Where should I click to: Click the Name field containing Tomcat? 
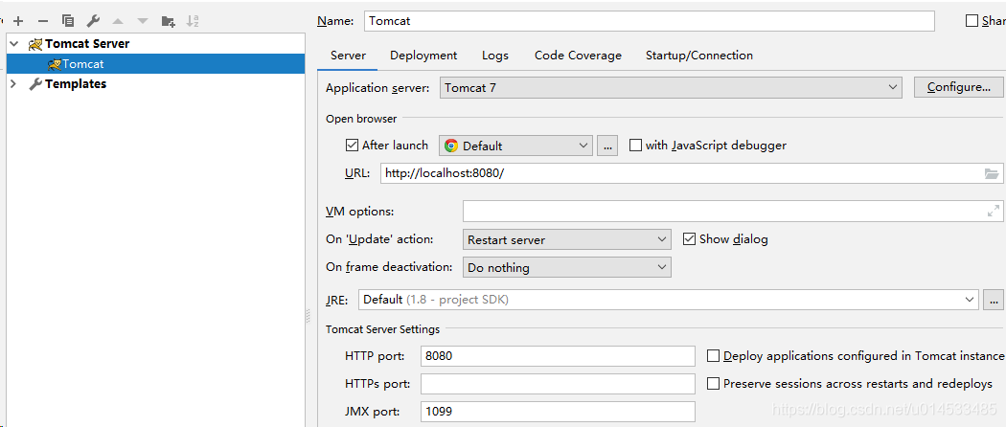(x=650, y=20)
